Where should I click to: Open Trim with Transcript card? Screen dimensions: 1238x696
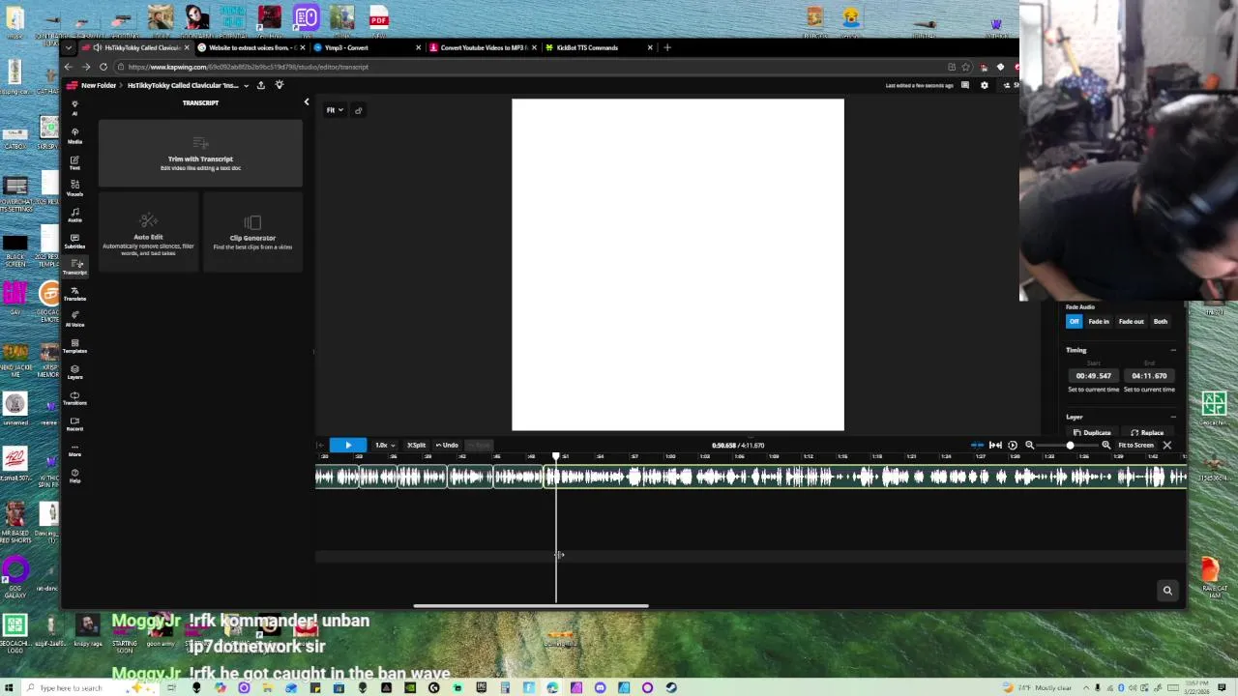click(x=200, y=155)
